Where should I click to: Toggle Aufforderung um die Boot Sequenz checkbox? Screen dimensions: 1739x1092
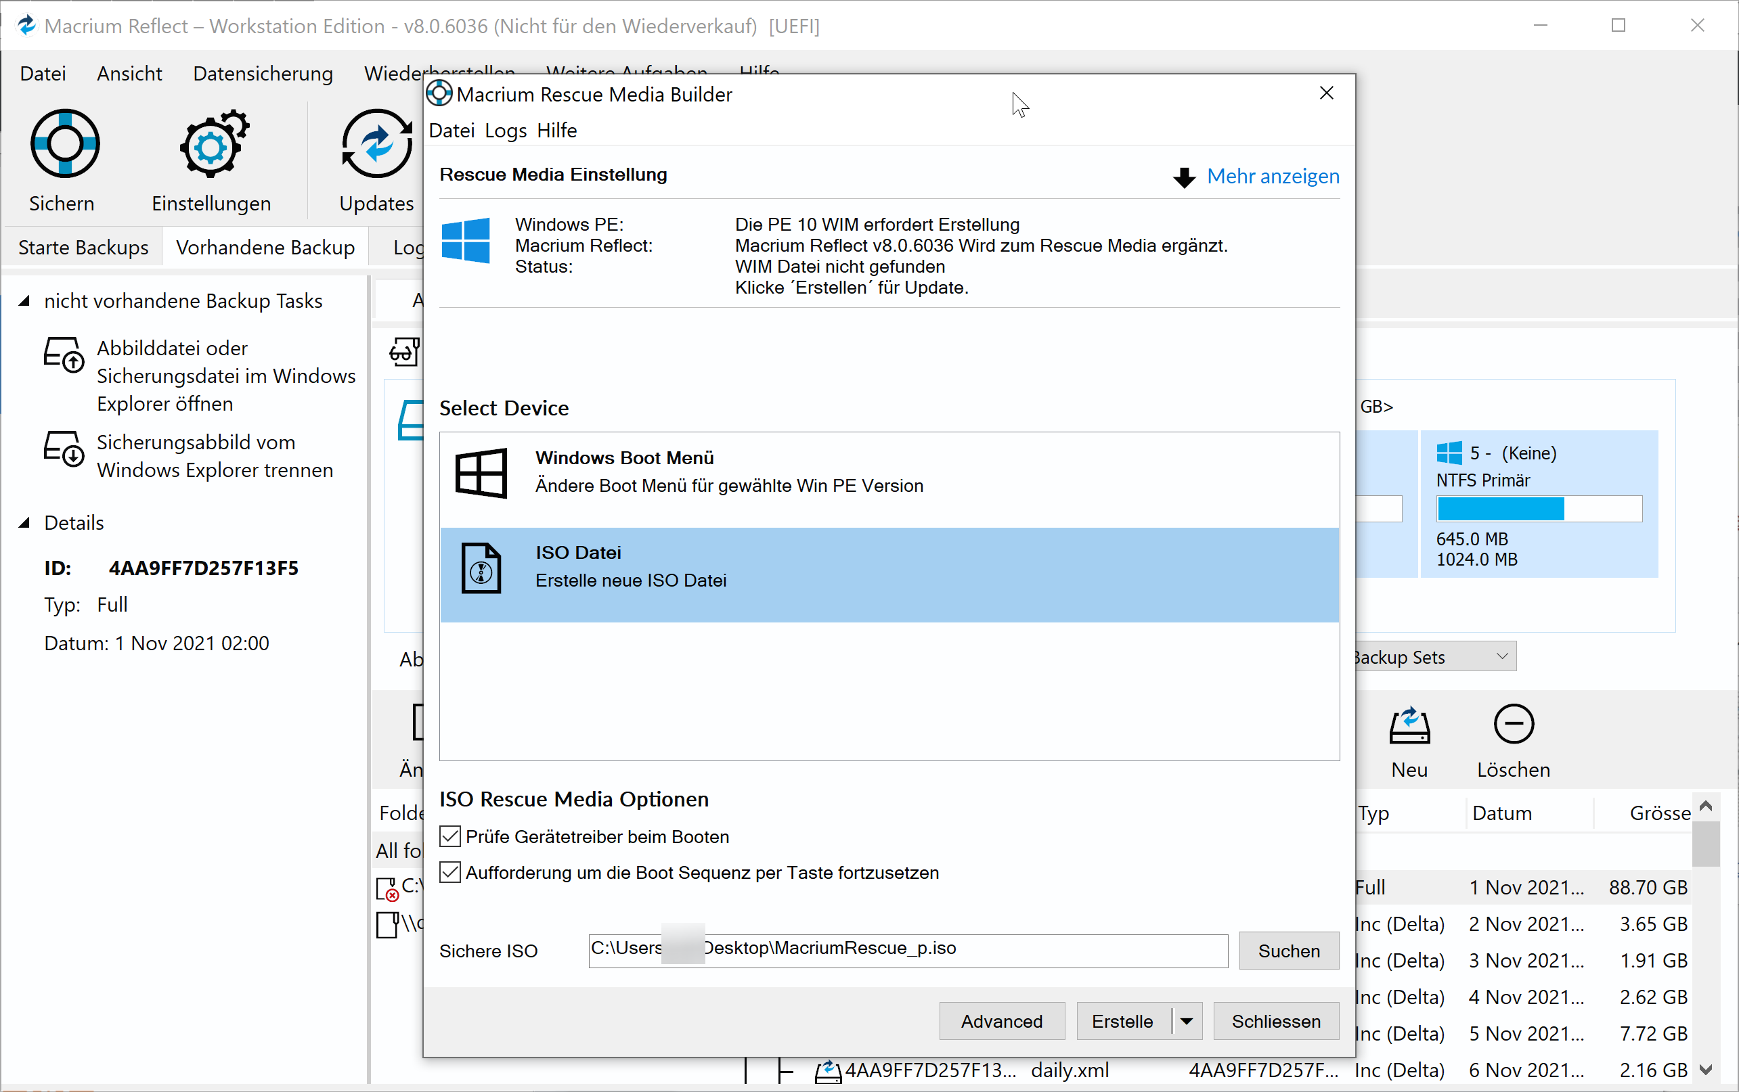point(450,872)
